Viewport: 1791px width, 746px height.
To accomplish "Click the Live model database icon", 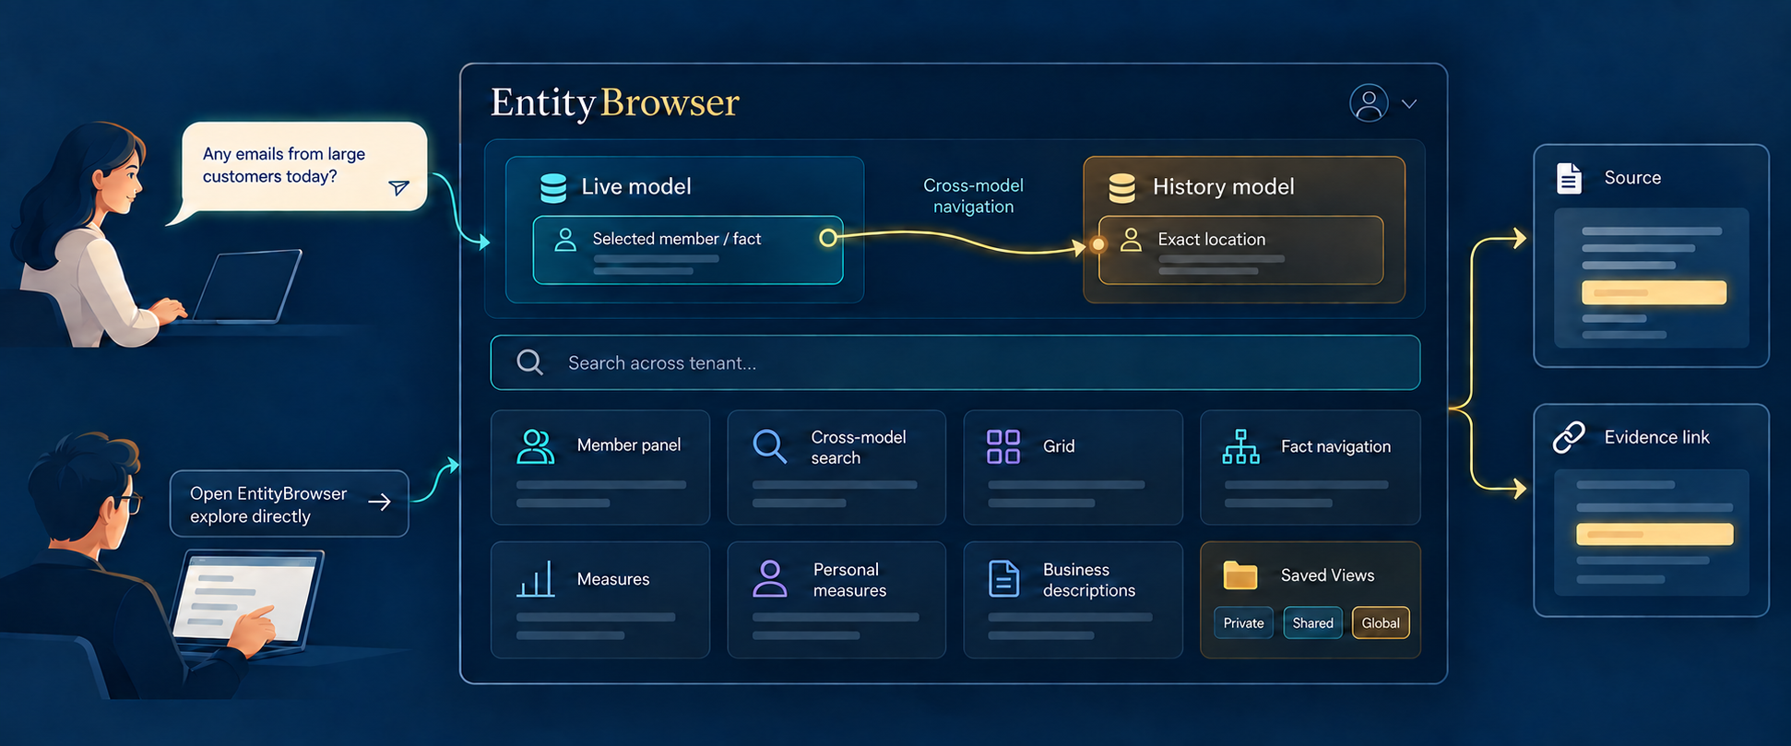I will pyautogui.click(x=553, y=187).
